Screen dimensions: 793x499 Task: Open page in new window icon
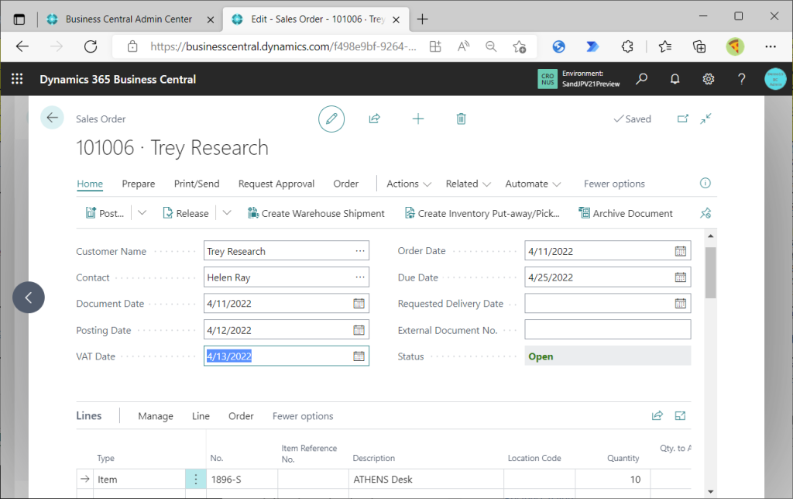[683, 119]
